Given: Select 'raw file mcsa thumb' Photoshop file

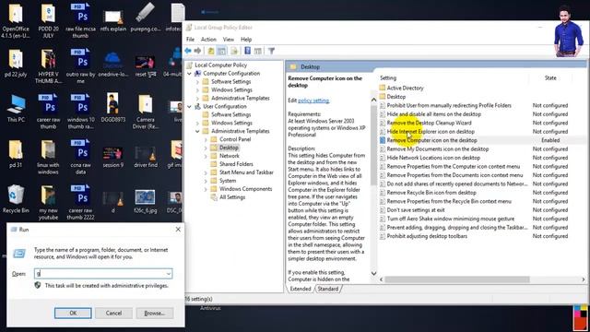Looking at the screenshot, I should 80,20.
